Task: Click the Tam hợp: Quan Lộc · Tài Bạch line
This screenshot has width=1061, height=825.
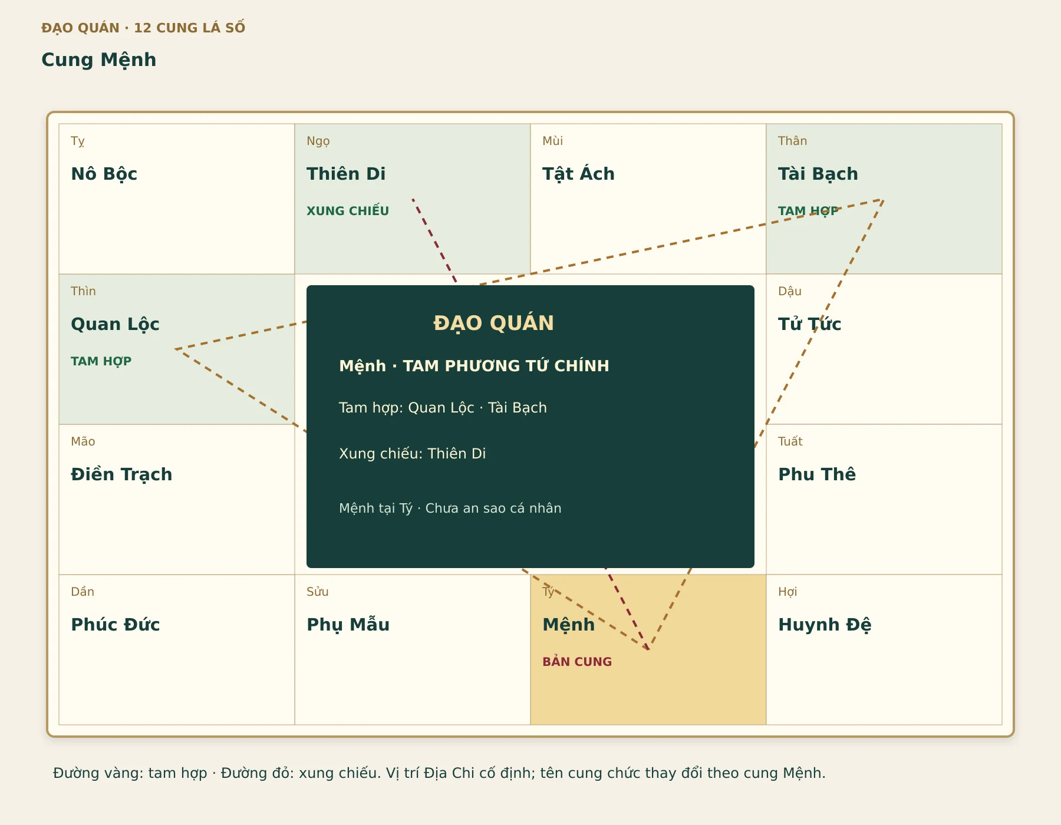Action: pos(443,408)
